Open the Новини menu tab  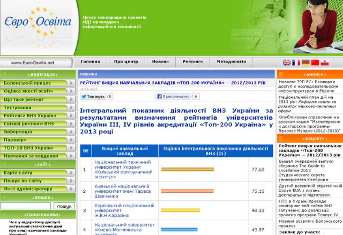[x=160, y=62]
